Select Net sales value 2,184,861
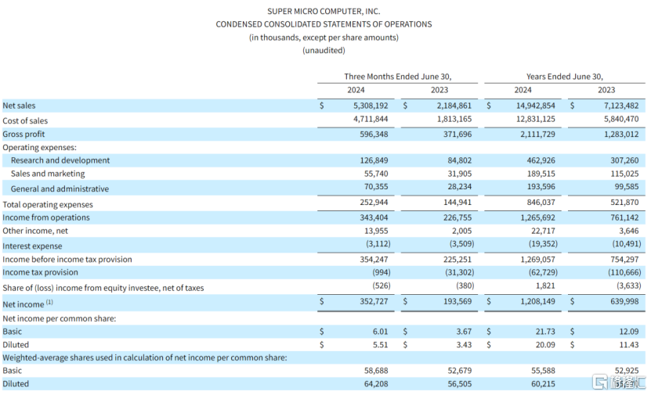Screen dimensions: 651x395 coord(454,106)
